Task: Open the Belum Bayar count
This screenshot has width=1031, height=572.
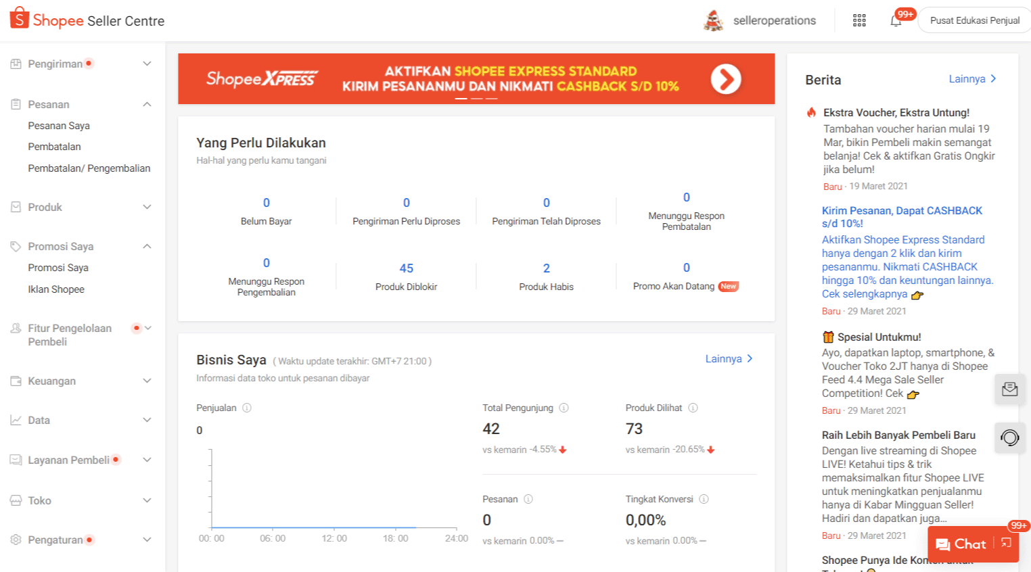Action: (x=267, y=203)
